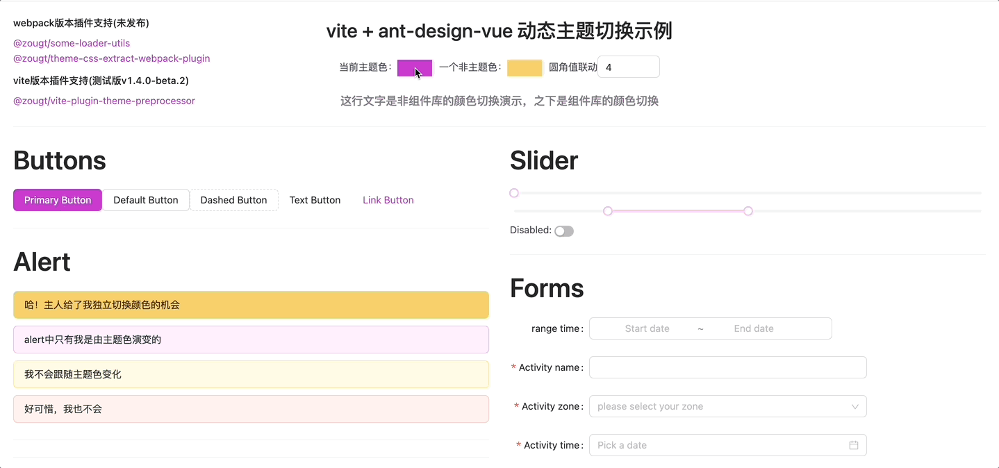The height and width of the screenshot is (468, 999).
Task: Click the text 'webpack版本插件支持(未发布)'
Action: tap(81, 23)
